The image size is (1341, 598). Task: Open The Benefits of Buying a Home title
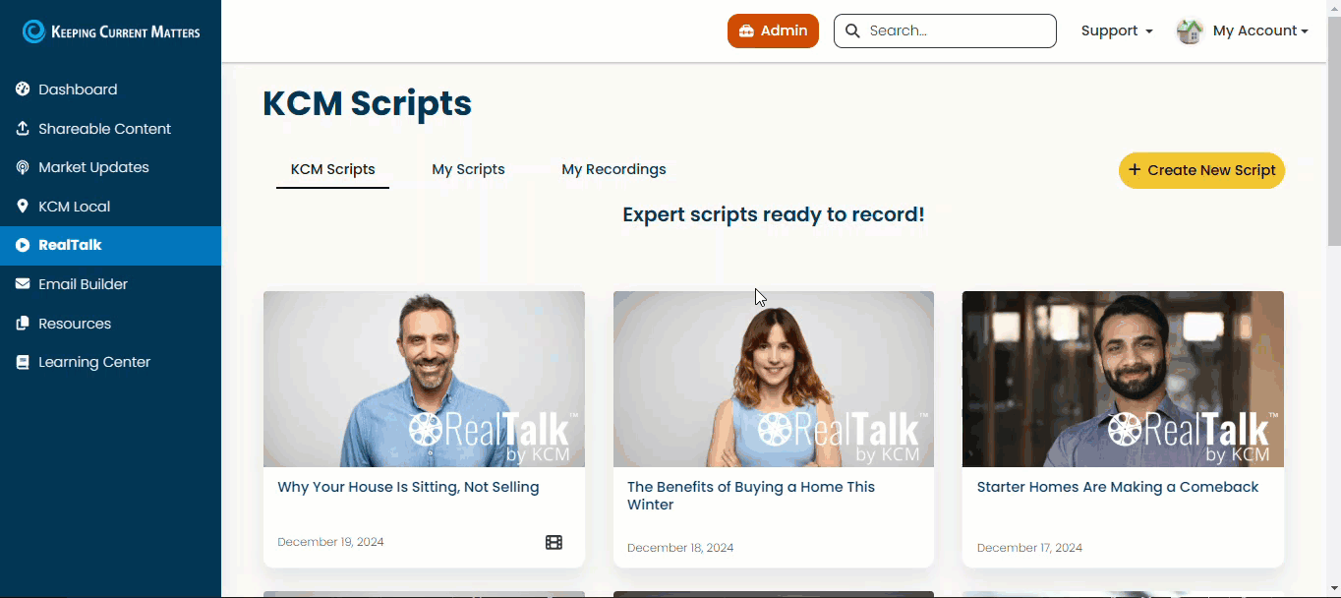tap(751, 496)
